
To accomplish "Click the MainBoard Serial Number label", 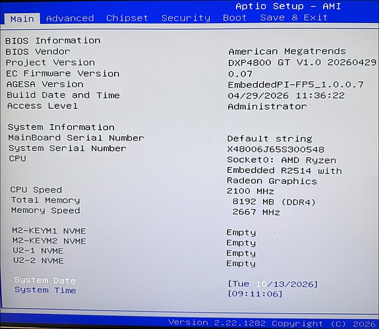I will pos(76,138).
